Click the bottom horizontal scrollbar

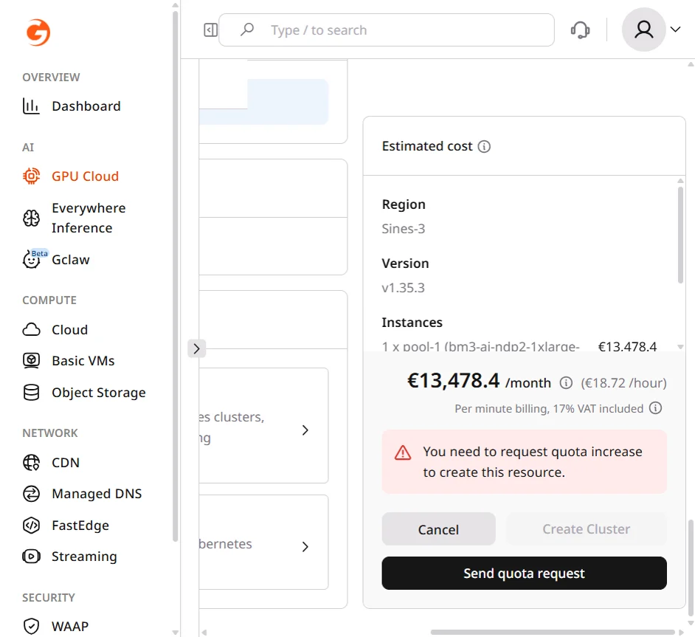(553, 632)
